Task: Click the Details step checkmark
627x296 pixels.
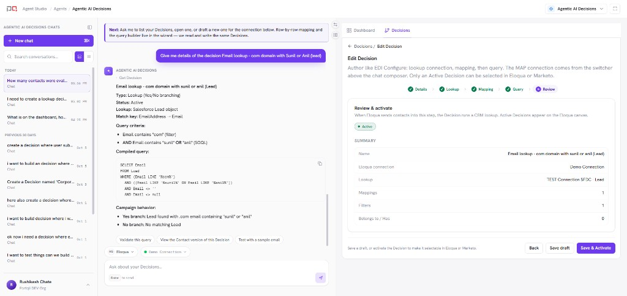Action: coord(410,89)
